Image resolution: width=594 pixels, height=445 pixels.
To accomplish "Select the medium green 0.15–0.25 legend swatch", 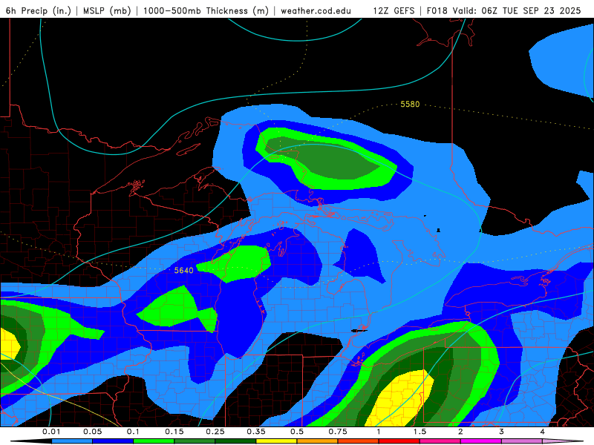I will click(x=195, y=441).
